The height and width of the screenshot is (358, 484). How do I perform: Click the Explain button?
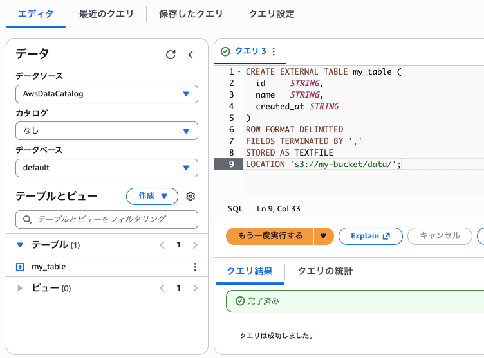(x=370, y=236)
